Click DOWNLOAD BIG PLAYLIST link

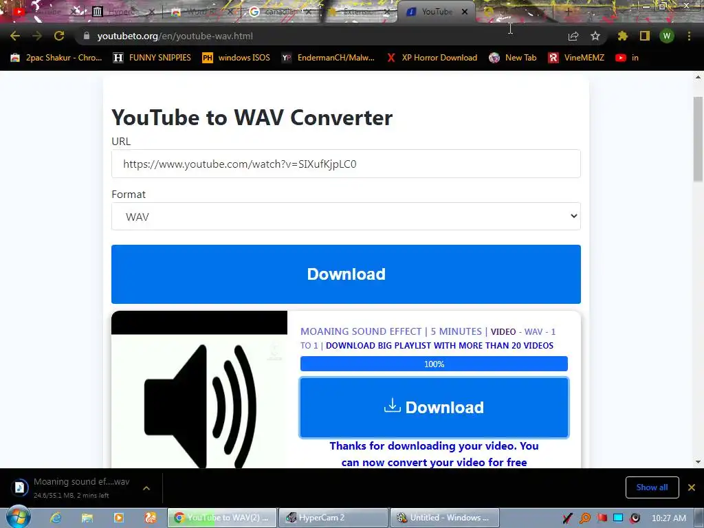(x=439, y=345)
